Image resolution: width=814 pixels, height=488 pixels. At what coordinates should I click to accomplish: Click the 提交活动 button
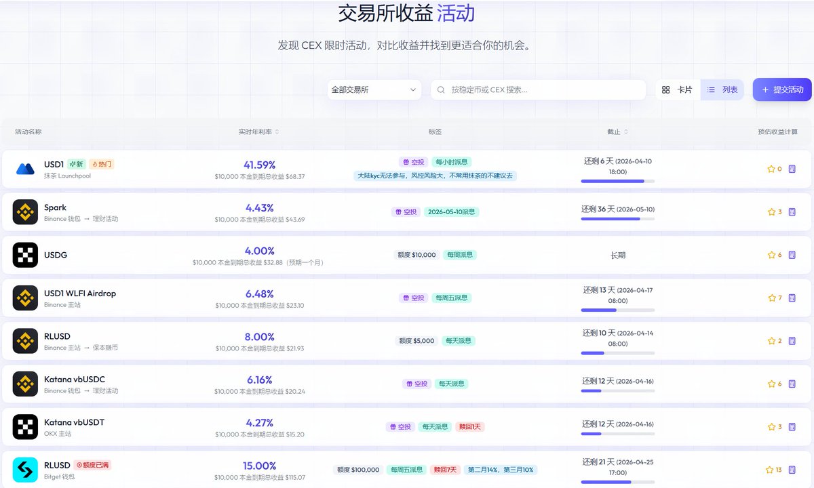(x=782, y=89)
